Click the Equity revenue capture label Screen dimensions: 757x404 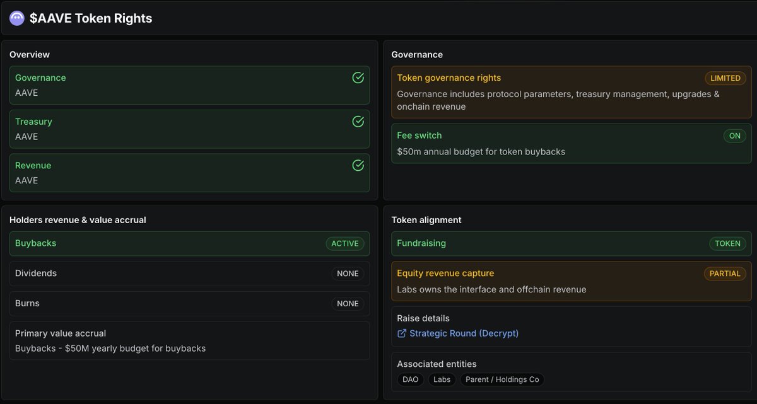pos(445,273)
